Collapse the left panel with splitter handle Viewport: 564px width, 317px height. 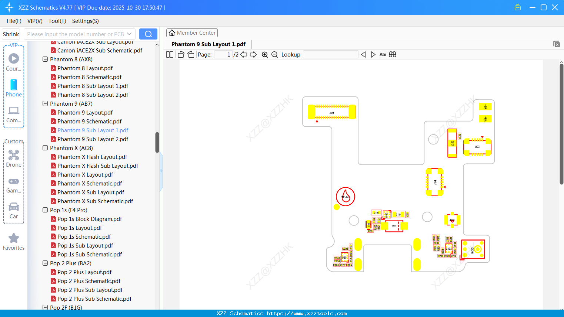pos(161,171)
